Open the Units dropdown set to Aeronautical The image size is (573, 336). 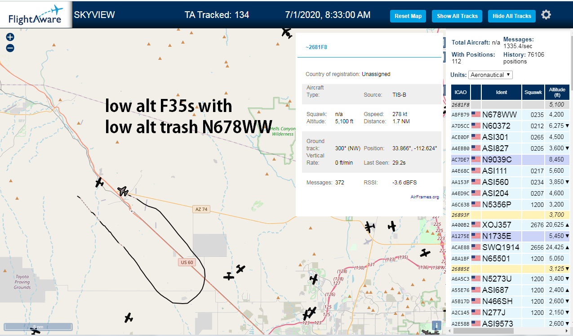(490, 75)
